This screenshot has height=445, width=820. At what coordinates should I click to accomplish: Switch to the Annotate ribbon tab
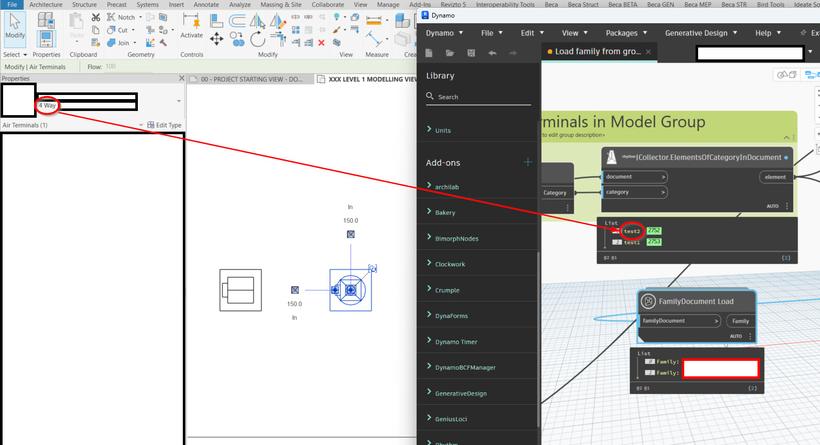click(206, 5)
